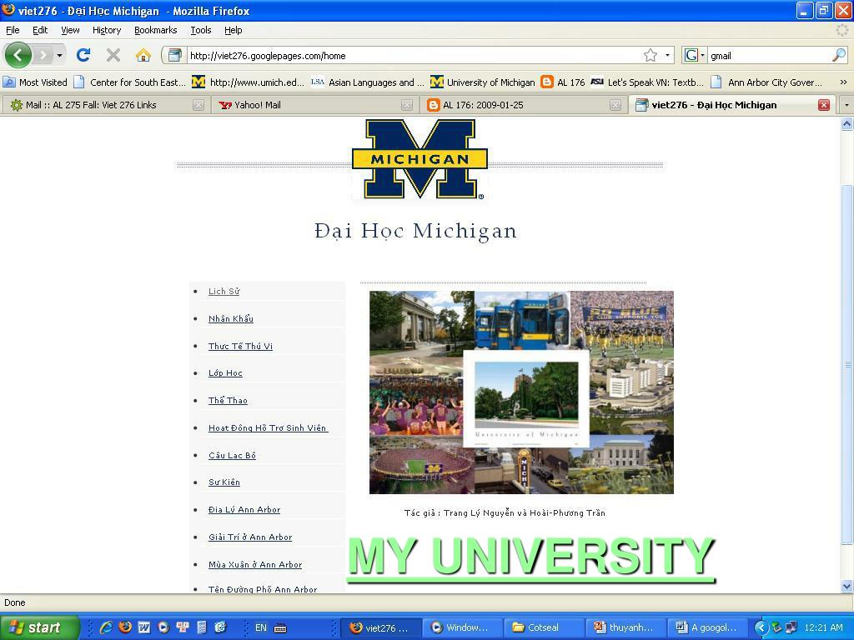Close the AL 176: 2009-01-25 tab

tap(615, 105)
